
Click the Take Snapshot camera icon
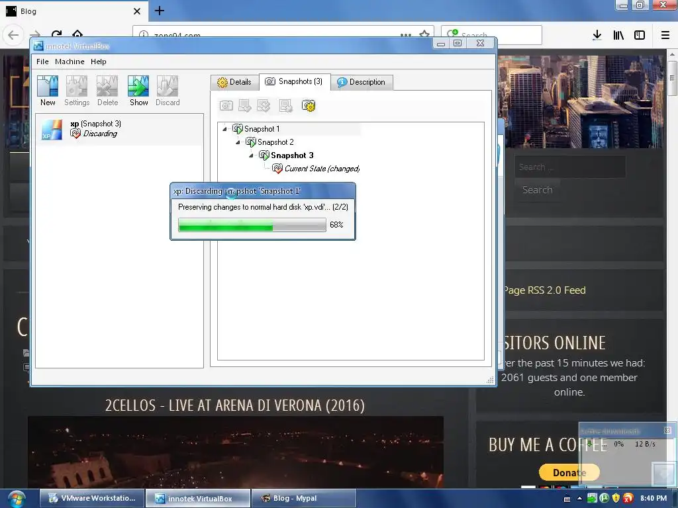[x=226, y=105]
